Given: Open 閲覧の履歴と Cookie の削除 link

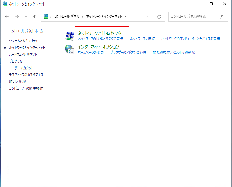Looking at the screenshot, I should (174, 53).
